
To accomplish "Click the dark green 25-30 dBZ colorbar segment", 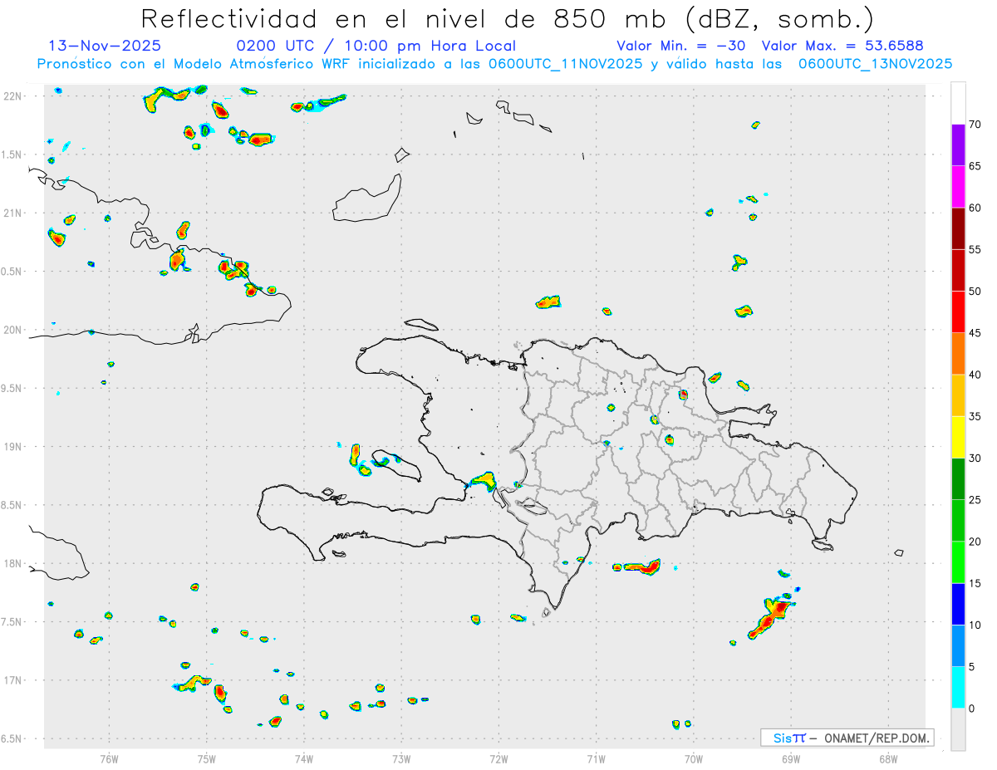I will click(x=958, y=479).
